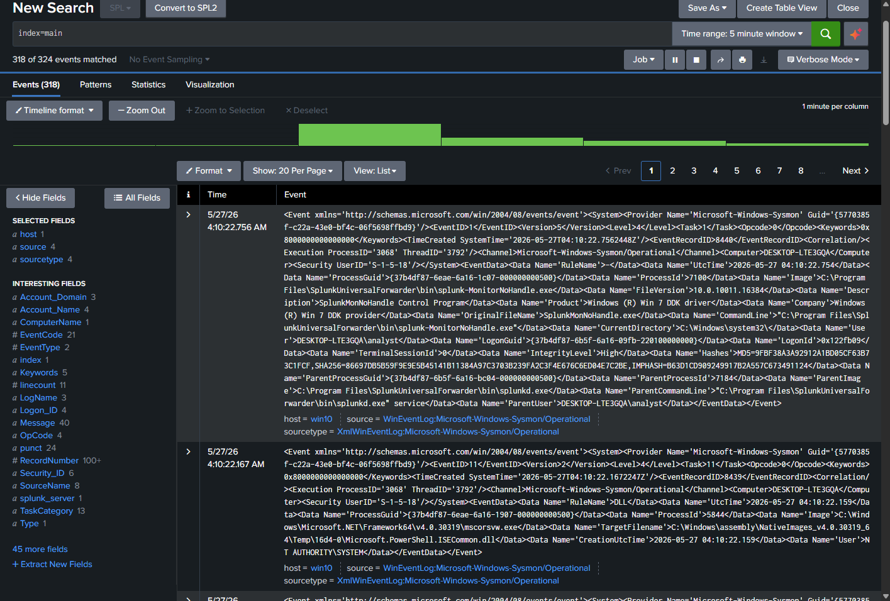
Task: Click source value in first event
Action: [487, 419]
